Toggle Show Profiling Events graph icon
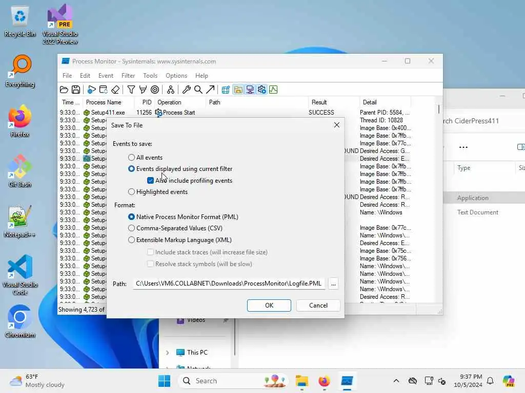Screen dimensions: 525x393 274,90
